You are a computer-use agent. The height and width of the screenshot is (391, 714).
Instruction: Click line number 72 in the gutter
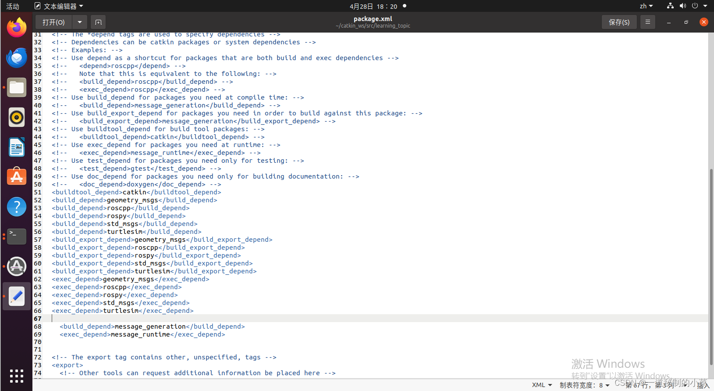click(38, 357)
